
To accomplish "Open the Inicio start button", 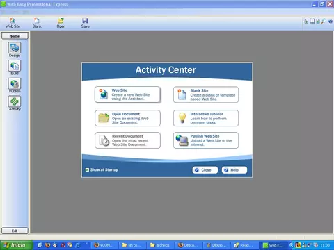I will (16, 245).
